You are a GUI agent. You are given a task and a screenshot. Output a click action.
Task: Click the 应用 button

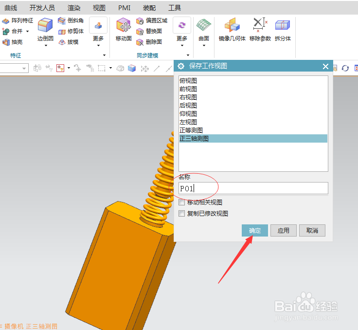coord(284,230)
